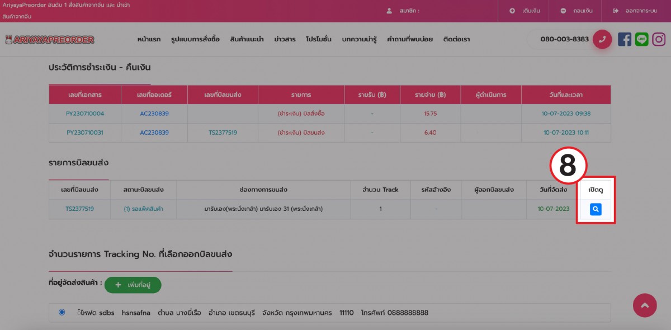Select the shipping address radio button

pyautogui.click(x=62, y=312)
